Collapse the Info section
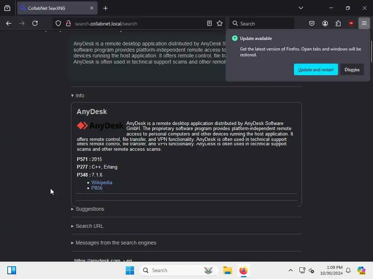Image resolution: width=373 pixels, height=279 pixels. coord(78,96)
